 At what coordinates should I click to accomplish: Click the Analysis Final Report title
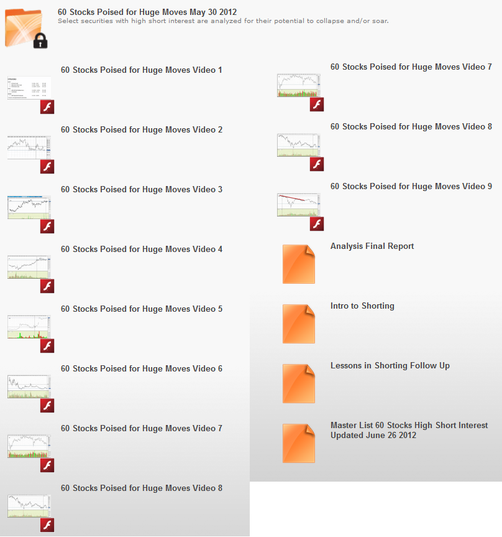coord(372,246)
